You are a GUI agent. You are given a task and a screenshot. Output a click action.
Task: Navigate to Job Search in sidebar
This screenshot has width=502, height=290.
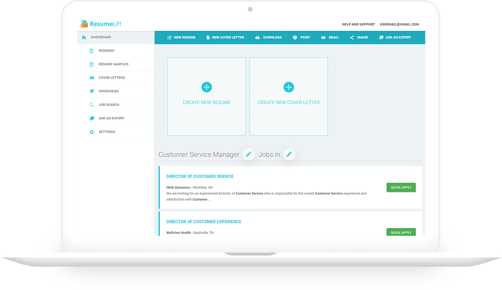(109, 105)
